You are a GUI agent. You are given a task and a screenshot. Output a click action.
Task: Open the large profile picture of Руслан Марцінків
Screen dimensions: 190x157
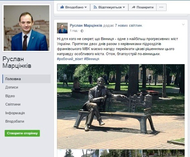coord(26,28)
